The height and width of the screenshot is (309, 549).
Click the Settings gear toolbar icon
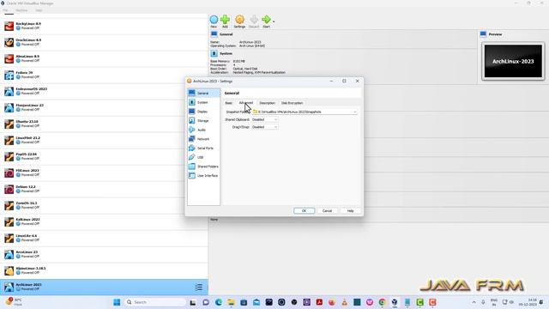[x=239, y=21]
